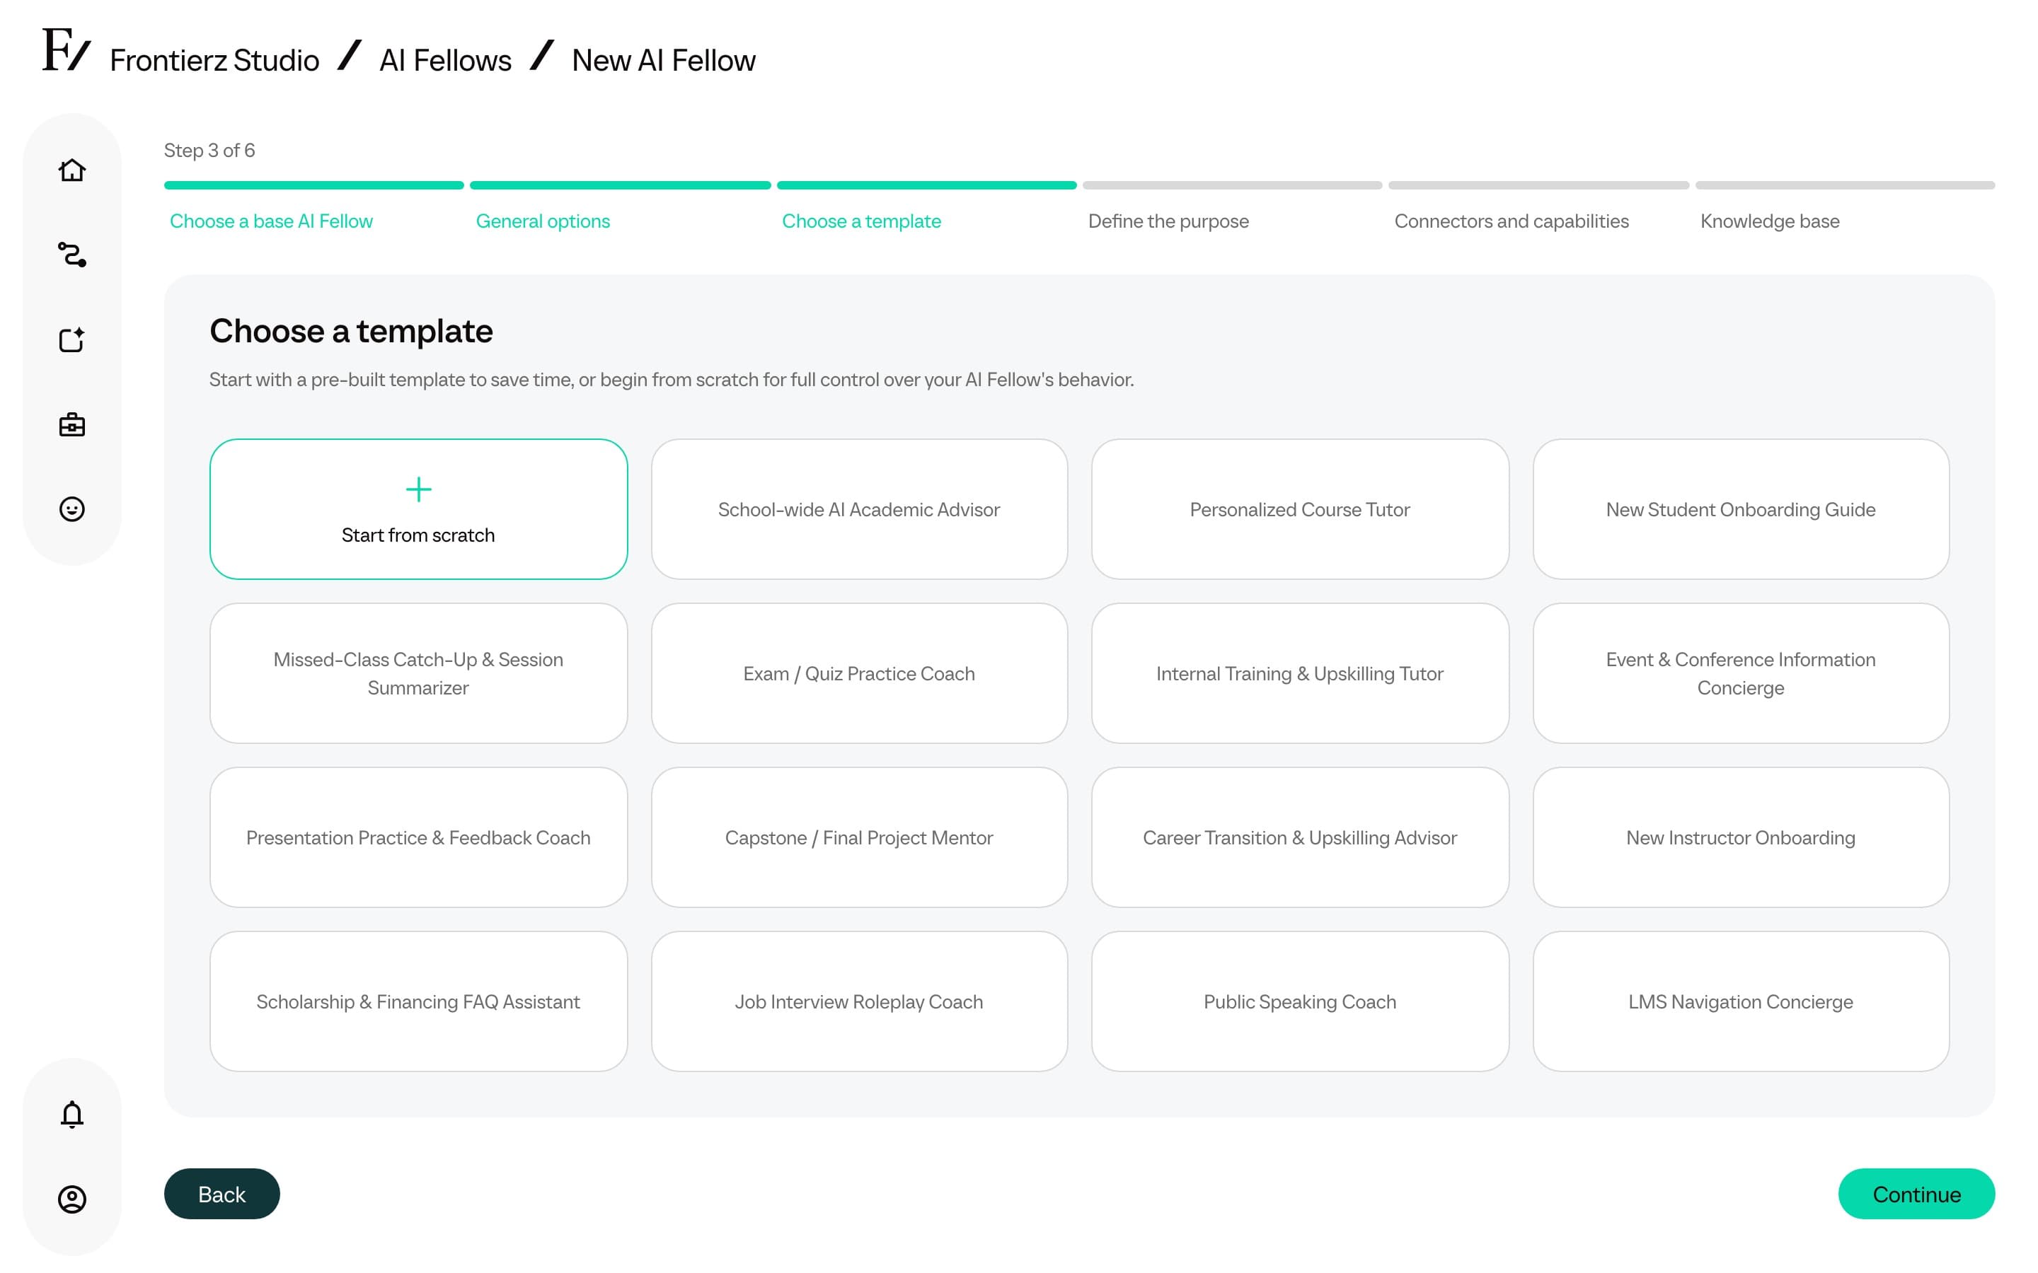Viewport: 2038px width, 1273px height.
Task: Select New Student Onboarding Guide template
Action: [1741, 508]
